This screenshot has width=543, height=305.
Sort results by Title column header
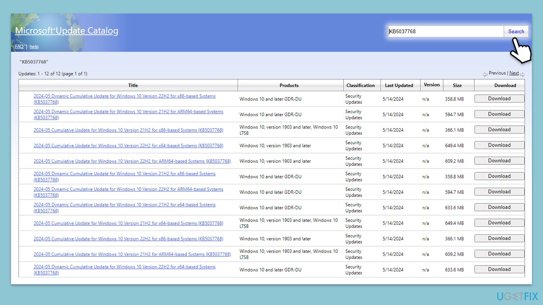pos(133,85)
